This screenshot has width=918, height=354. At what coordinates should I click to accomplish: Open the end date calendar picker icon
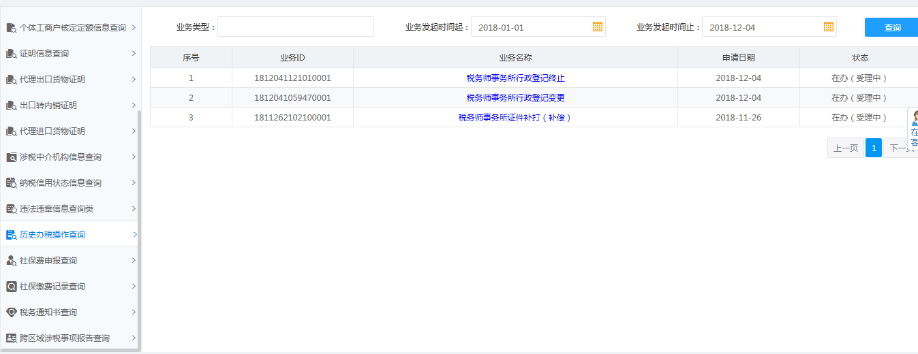pos(828,27)
